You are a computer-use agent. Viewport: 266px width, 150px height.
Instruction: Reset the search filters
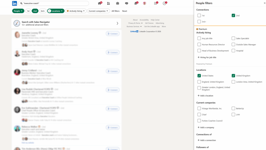(x=124, y=11)
